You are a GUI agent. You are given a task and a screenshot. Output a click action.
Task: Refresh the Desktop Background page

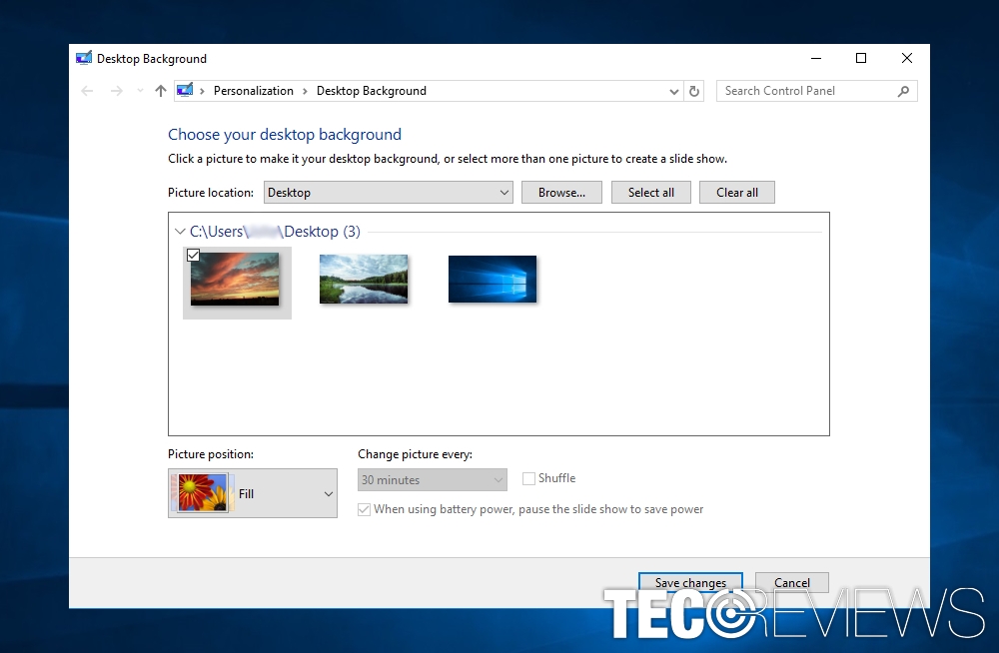pyautogui.click(x=694, y=91)
